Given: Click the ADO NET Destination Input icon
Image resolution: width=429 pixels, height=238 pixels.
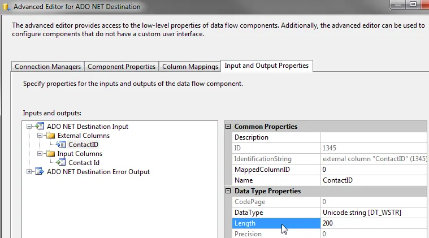Looking at the screenshot, I should pyautogui.click(x=40, y=127).
